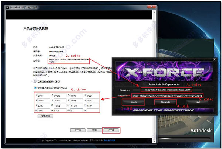Click the scrollbar down arrow in the Autodesk window
This screenshot has height=149, width=222.
coord(154,141)
